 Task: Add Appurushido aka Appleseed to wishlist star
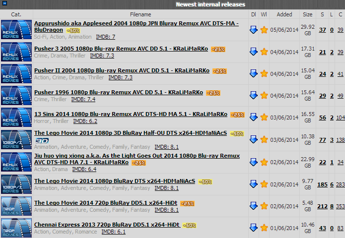(x=264, y=30)
